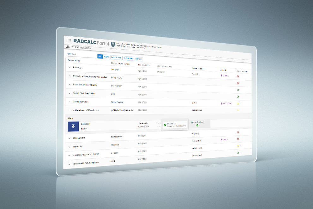Expand the Patient, QA row

tap(69, 67)
